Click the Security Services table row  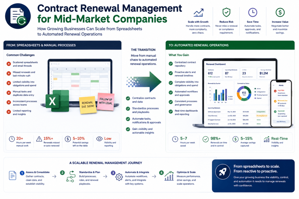coord(238,124)
